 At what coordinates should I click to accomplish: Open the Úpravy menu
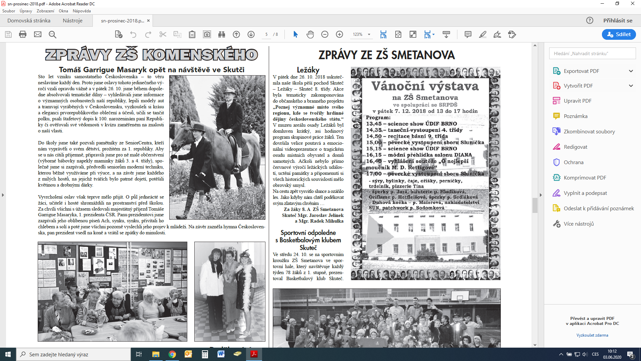coord(26,11)
